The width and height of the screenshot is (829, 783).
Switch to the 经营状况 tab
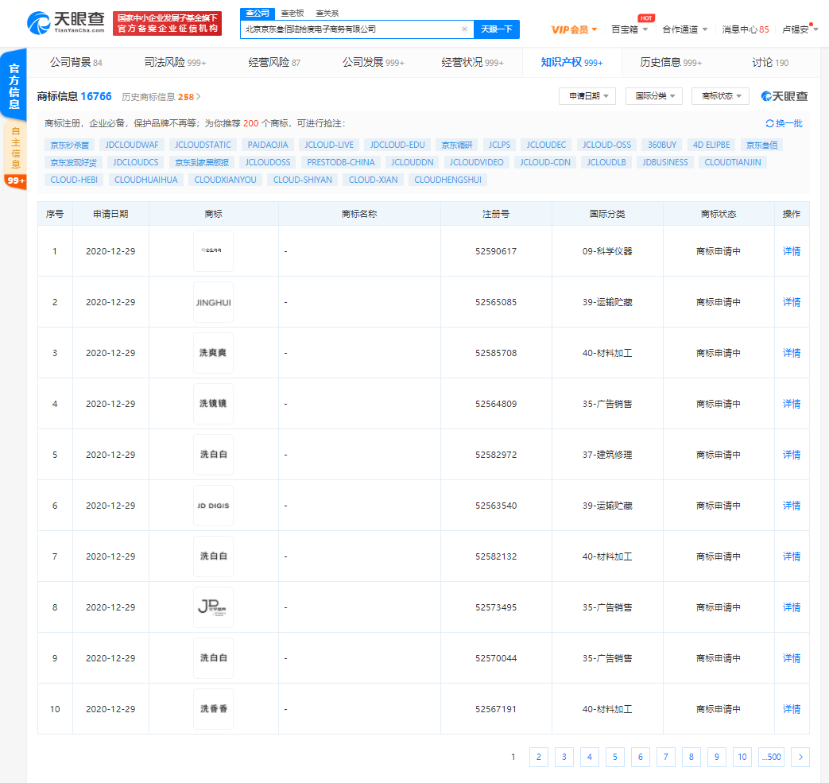pyautogui.click(x=472, y=62)
